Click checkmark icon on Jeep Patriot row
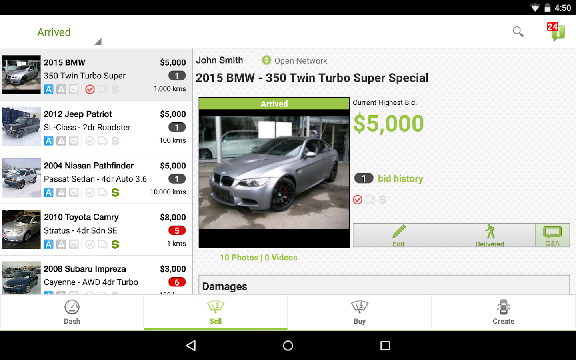This screenshot has height=360, width=576. (90, 141)
